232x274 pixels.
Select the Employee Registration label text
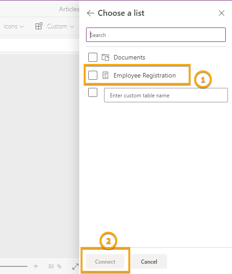pos(145,76)
